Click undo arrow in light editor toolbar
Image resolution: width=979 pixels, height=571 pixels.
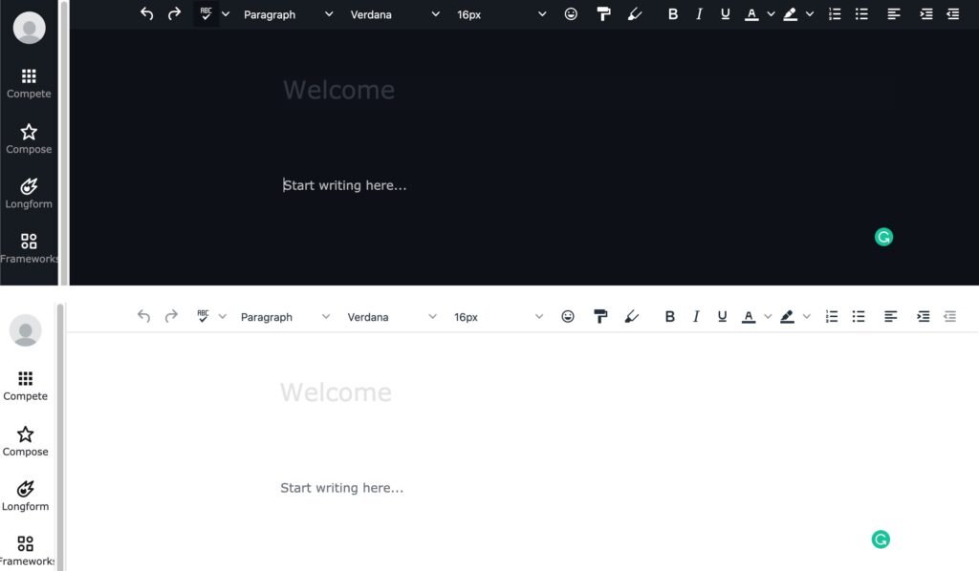[143, 316]
